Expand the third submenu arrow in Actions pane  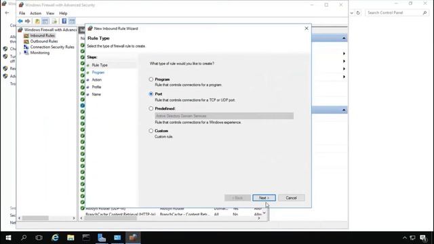point(344,69)
